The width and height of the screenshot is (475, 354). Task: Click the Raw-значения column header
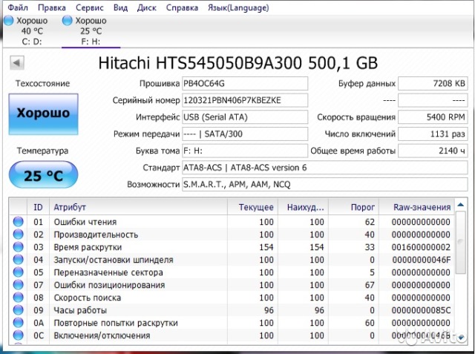tap(417, 207)
